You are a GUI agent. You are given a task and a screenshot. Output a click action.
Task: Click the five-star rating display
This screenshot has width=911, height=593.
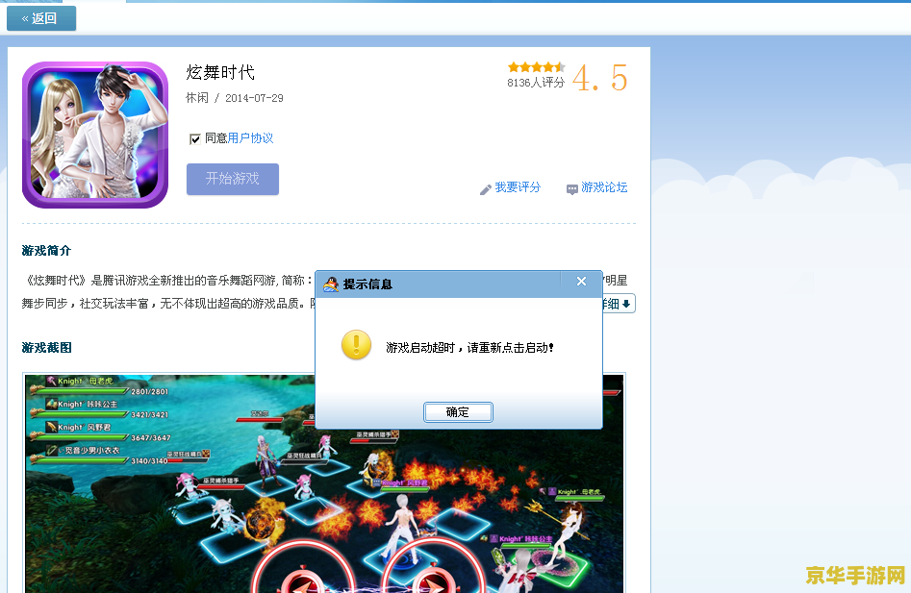coord(536,67)
